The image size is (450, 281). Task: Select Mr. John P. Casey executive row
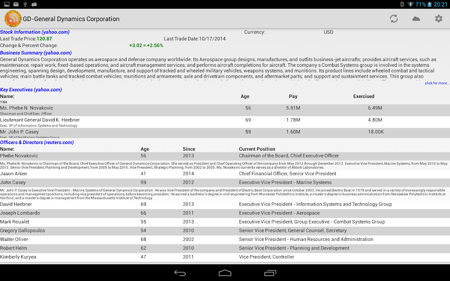click(x=225, y=133)
